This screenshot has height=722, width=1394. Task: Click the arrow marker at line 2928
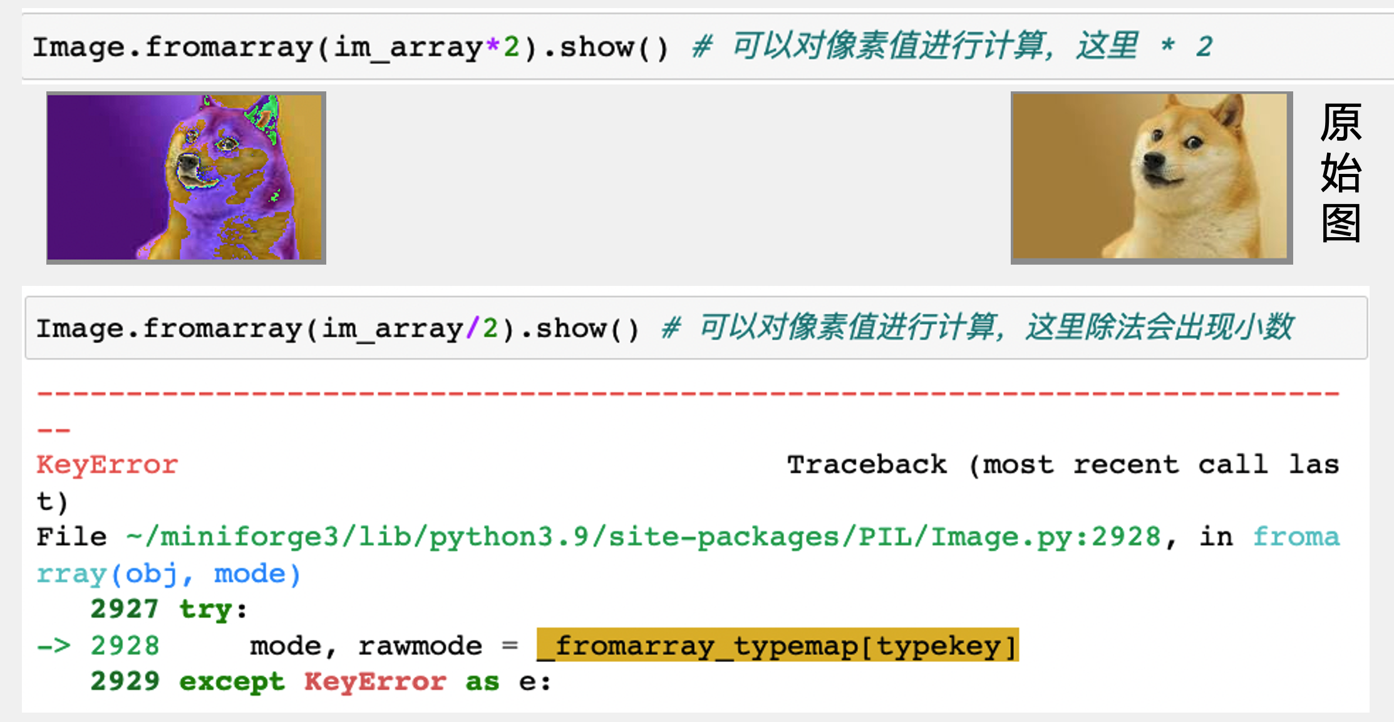tap(53, 646)
